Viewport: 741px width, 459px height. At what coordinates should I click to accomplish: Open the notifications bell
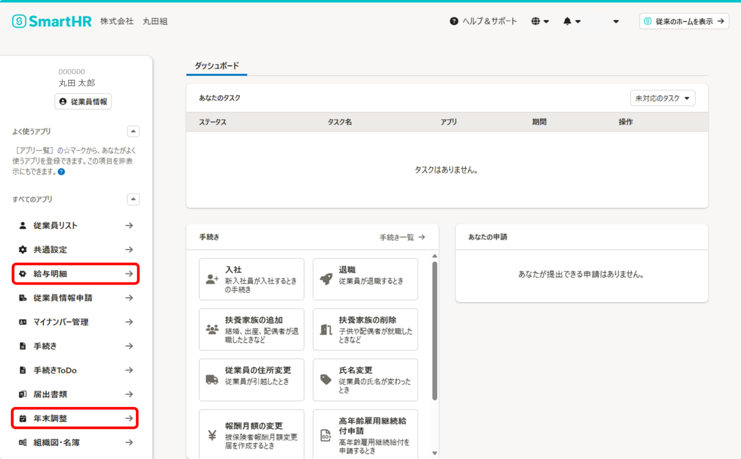pyautogui.click(x=571, y=21)
